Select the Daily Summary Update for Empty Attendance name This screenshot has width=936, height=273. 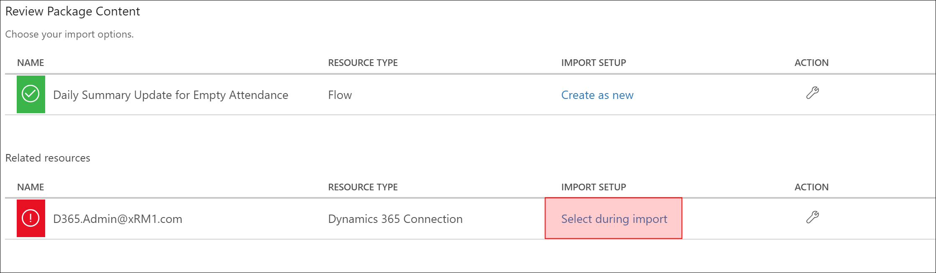pos(171,95)
